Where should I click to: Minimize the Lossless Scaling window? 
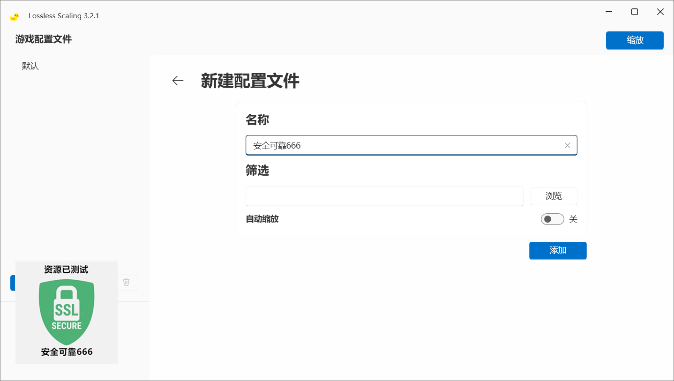pos(609,12)
